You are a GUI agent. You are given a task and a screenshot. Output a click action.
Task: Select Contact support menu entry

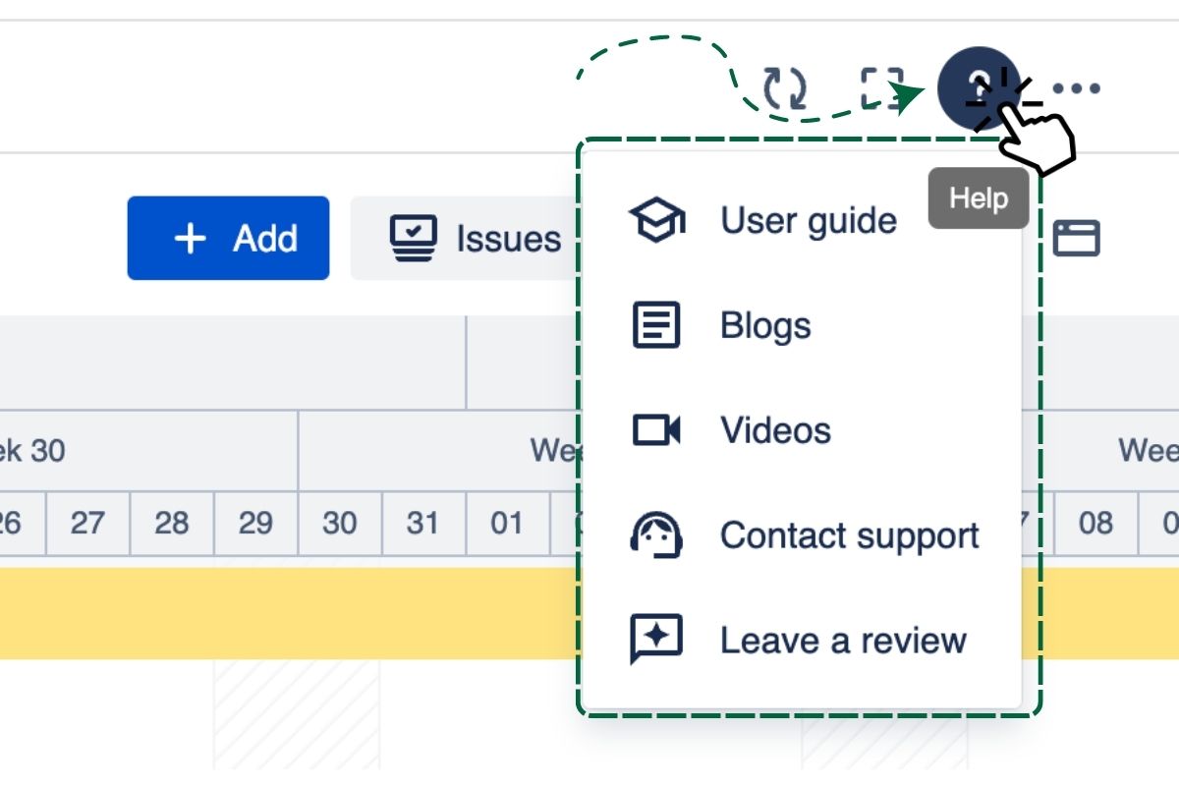coord(849,535)
